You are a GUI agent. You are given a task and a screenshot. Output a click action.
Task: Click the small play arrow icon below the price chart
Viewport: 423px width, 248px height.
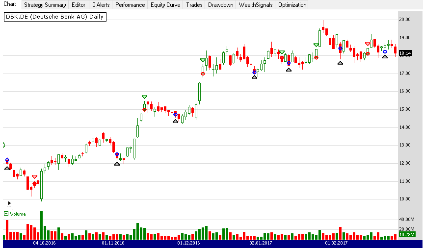pyautogui.click(x=9, y=203)
